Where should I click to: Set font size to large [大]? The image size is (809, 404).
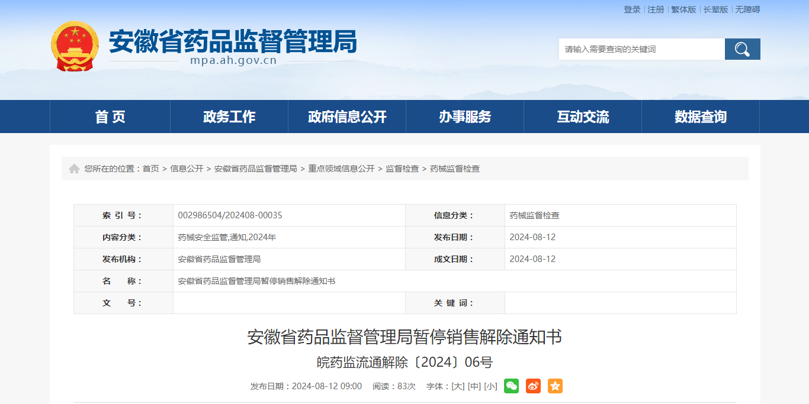pyautogui.click(x=458, y=386)
